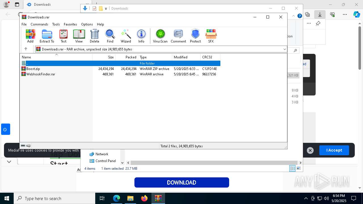This screenshot has width=363, height=204.
Task: Open the Favorites menu
Action: 70,24
